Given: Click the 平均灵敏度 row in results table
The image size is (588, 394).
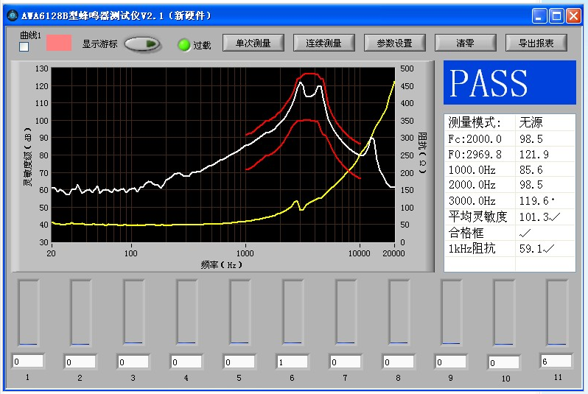Looking at the screenshot, I should tap(509, 217).
